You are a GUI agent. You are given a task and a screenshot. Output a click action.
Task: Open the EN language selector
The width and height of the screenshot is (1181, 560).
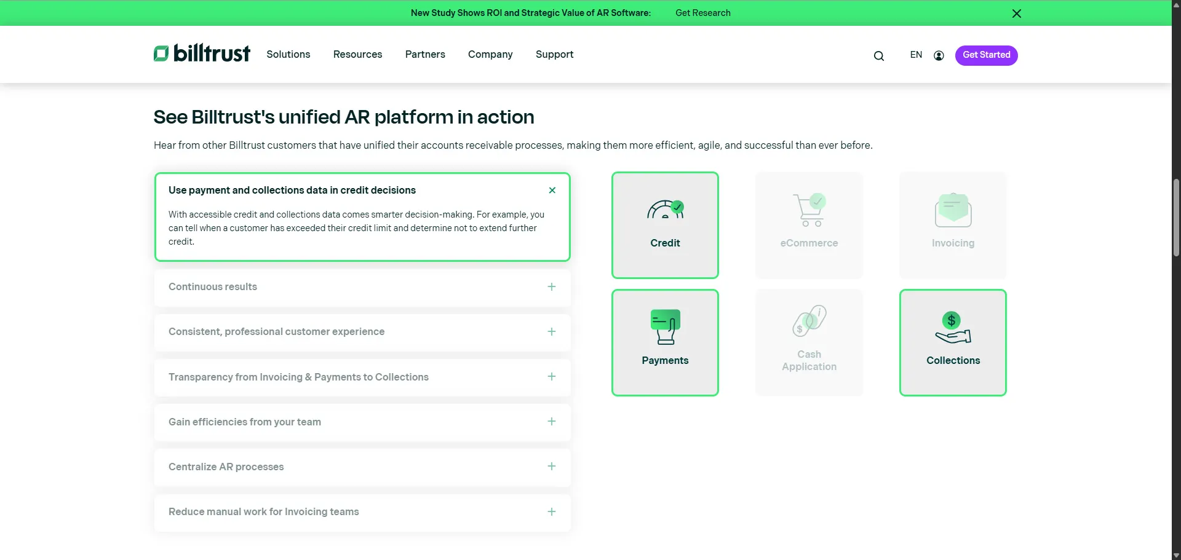[x=916, y=55]
